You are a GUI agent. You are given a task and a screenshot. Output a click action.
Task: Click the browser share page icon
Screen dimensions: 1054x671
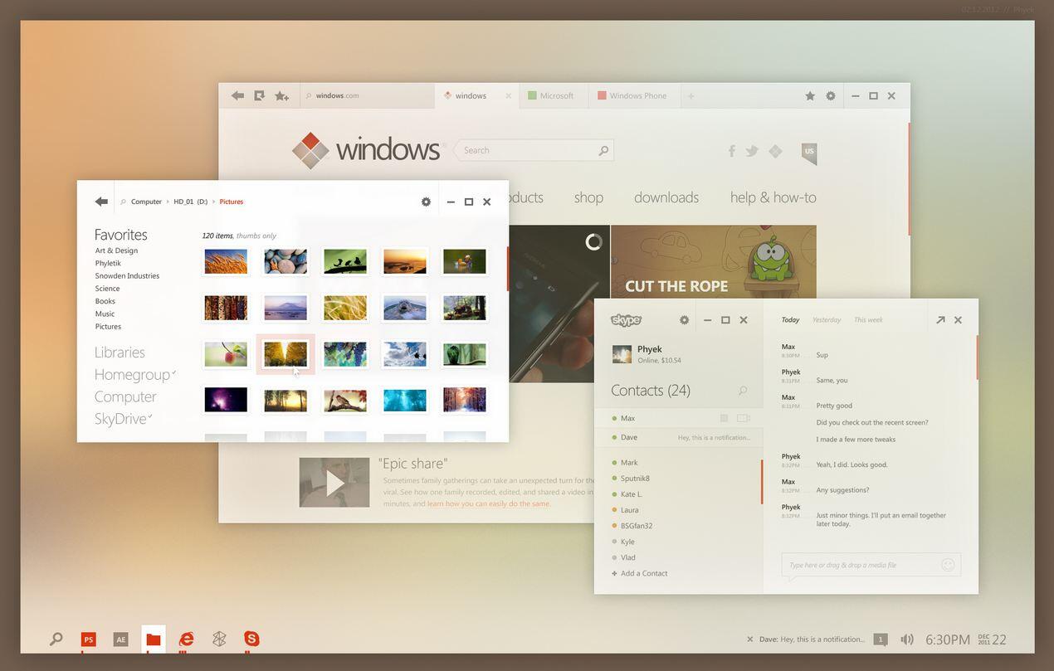click(259, 95)
